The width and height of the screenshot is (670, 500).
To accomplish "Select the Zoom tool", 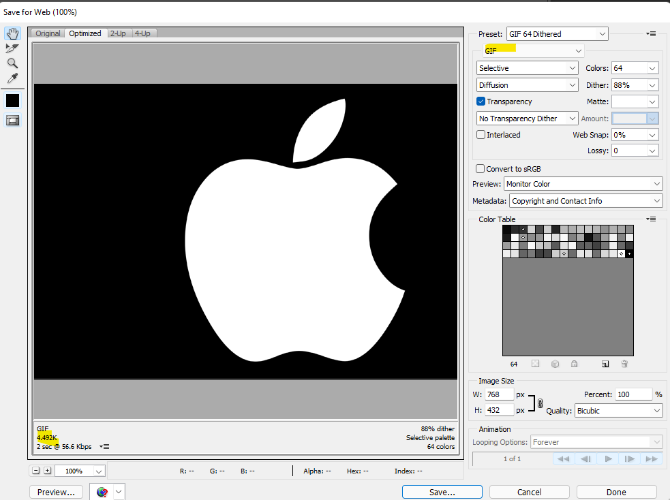I will coord(12,63).
